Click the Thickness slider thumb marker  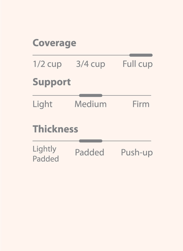91,141
